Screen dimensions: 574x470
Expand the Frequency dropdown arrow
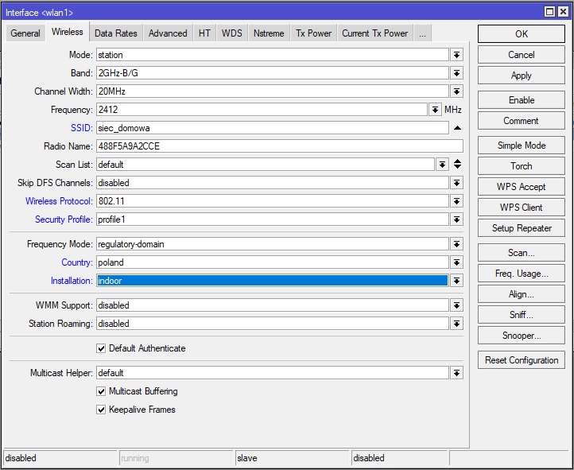[x=435, y=110]
